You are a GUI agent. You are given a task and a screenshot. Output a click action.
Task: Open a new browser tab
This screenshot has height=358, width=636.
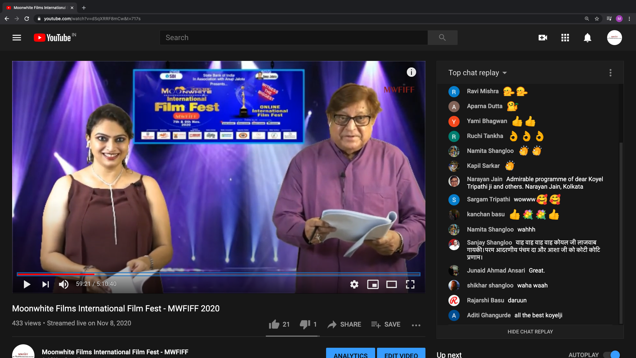coord(84,8)
